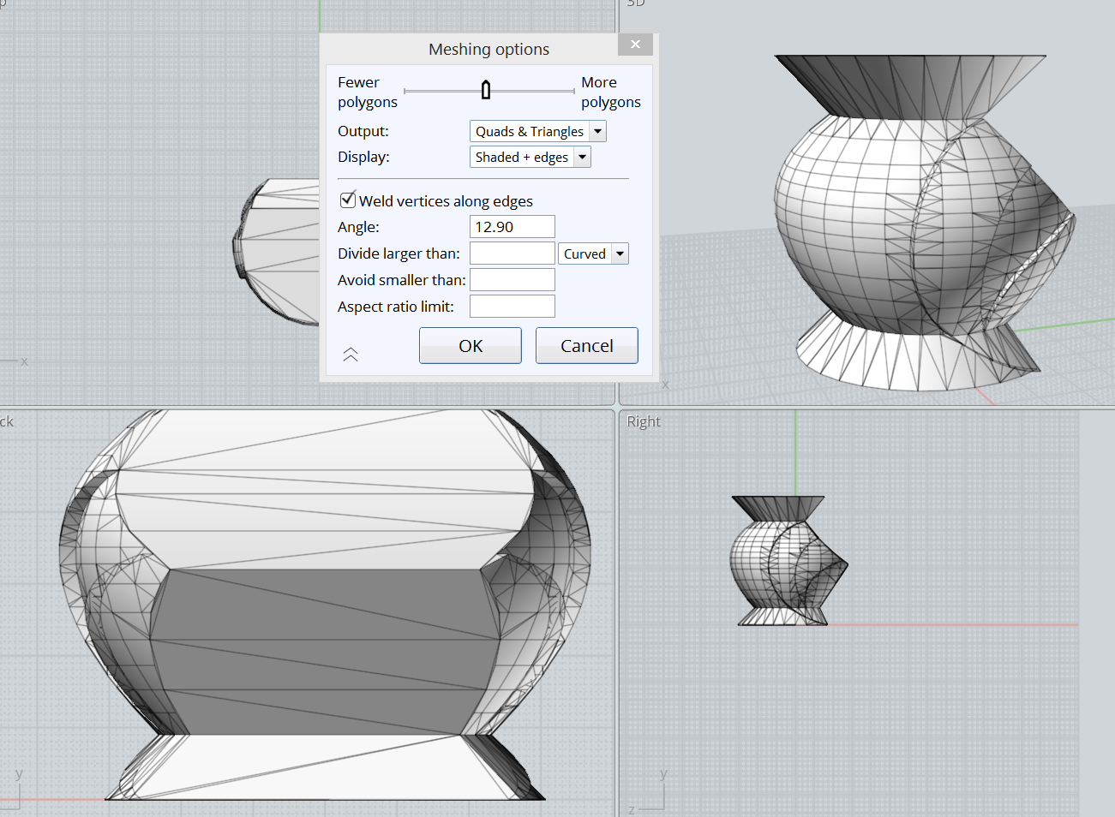This screenshot has width=1115, height=817.
Task: Click the More polygons label
Action: point(611,92)
